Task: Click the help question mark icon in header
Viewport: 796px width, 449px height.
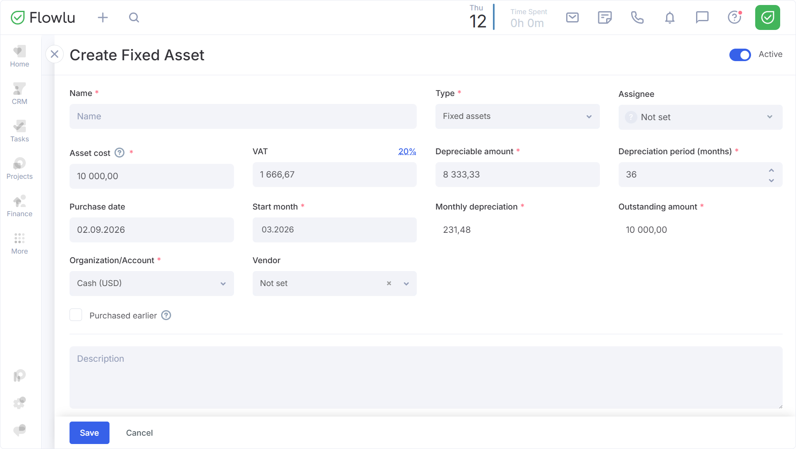Action: [734, 17]
